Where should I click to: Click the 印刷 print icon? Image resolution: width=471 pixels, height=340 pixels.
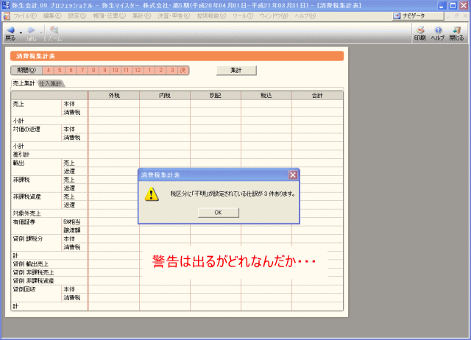tap(420, 29)
